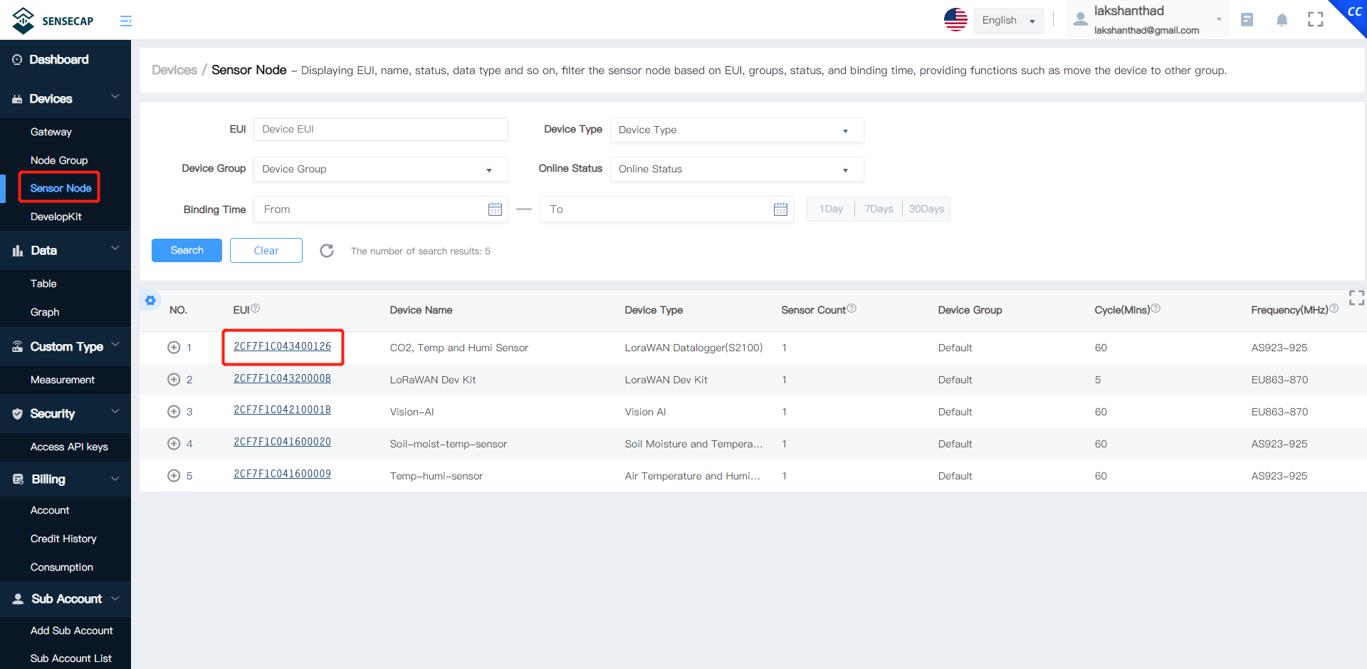This screenshot has width=1367, height=669.
Task: Open From date calendar icon
Action: tap(495, 209)
